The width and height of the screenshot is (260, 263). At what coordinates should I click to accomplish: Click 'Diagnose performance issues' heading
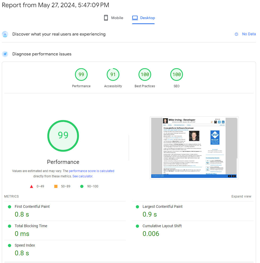point(42,54)
